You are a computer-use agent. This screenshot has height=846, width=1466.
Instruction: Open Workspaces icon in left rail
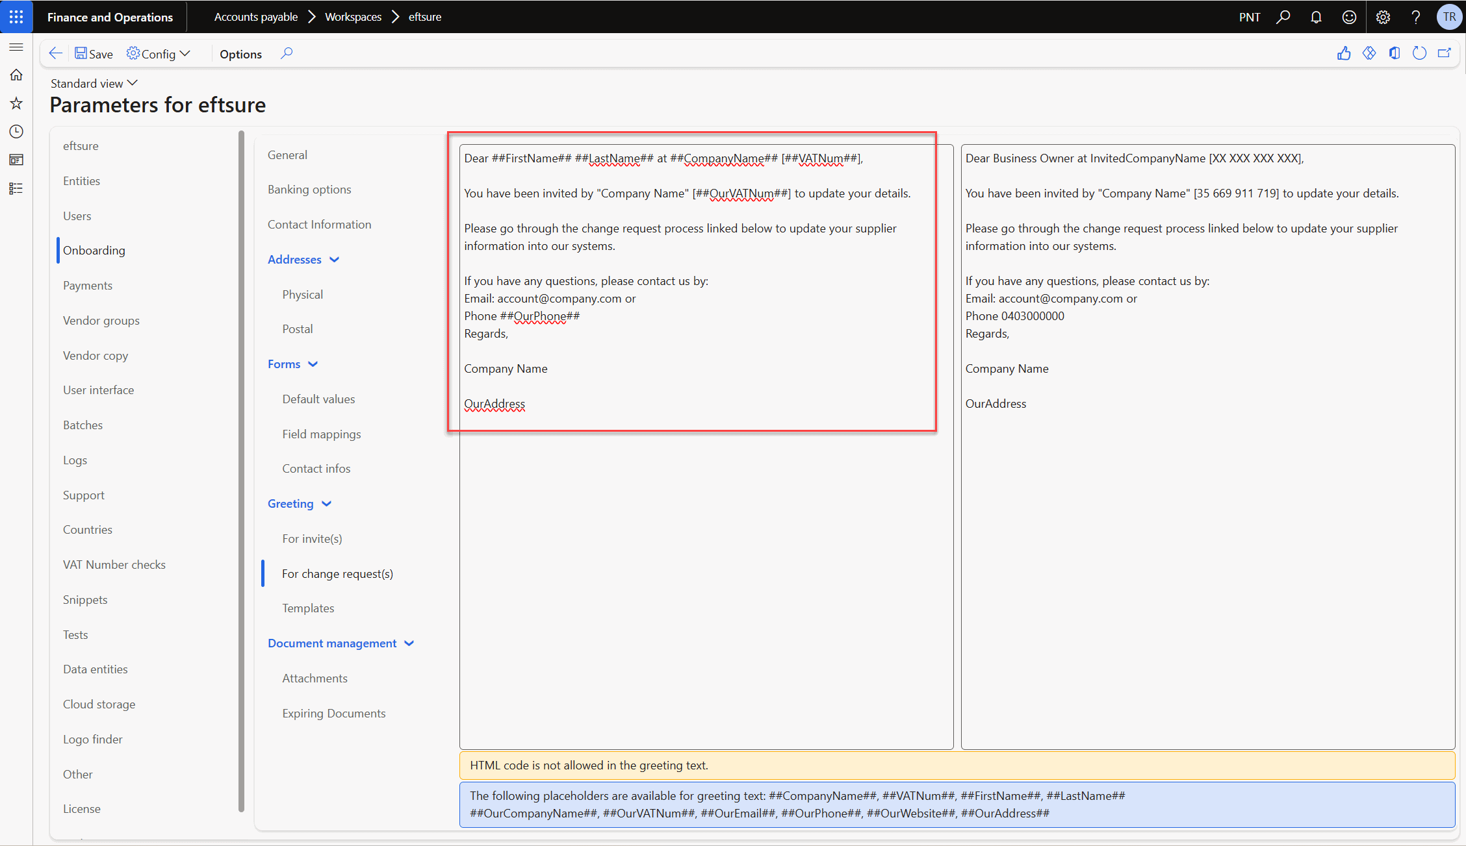(16, 160)
